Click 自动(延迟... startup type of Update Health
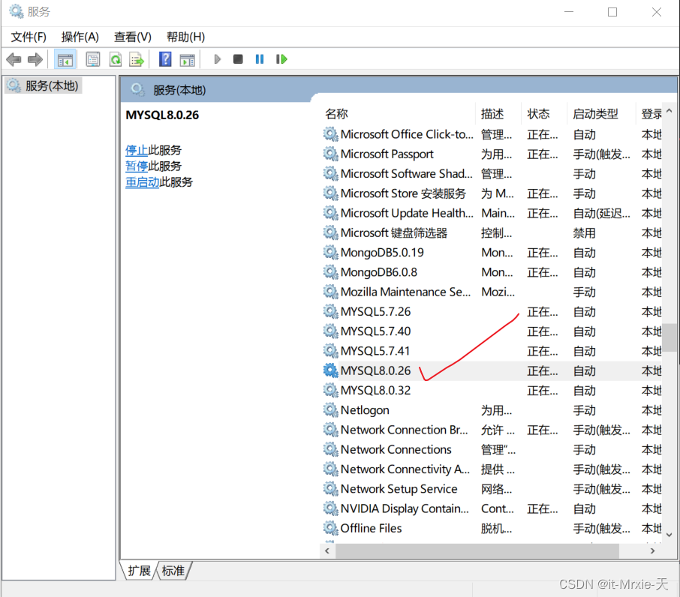 [x=601, y=213]
